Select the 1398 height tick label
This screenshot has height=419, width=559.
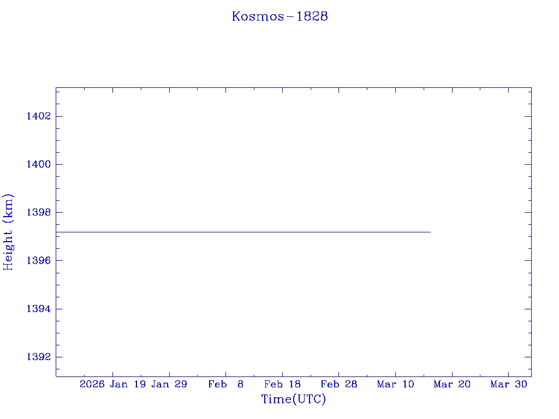point(38,212)
